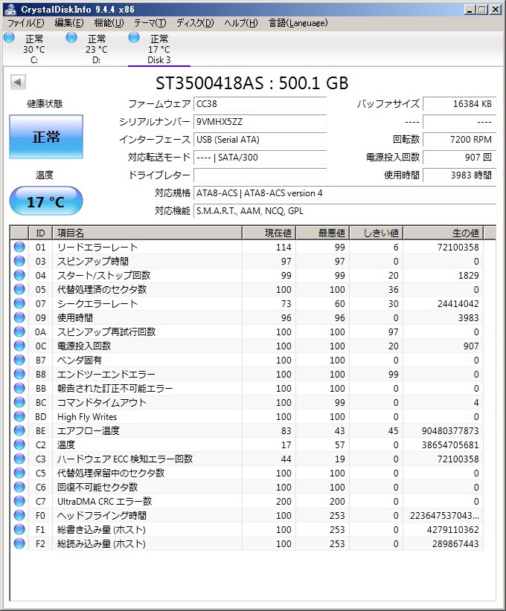This screenshot has width=506, height=611.
Task: Click the disk title ST3500418AS : 500.1 GB
Action: coord(252,83)
